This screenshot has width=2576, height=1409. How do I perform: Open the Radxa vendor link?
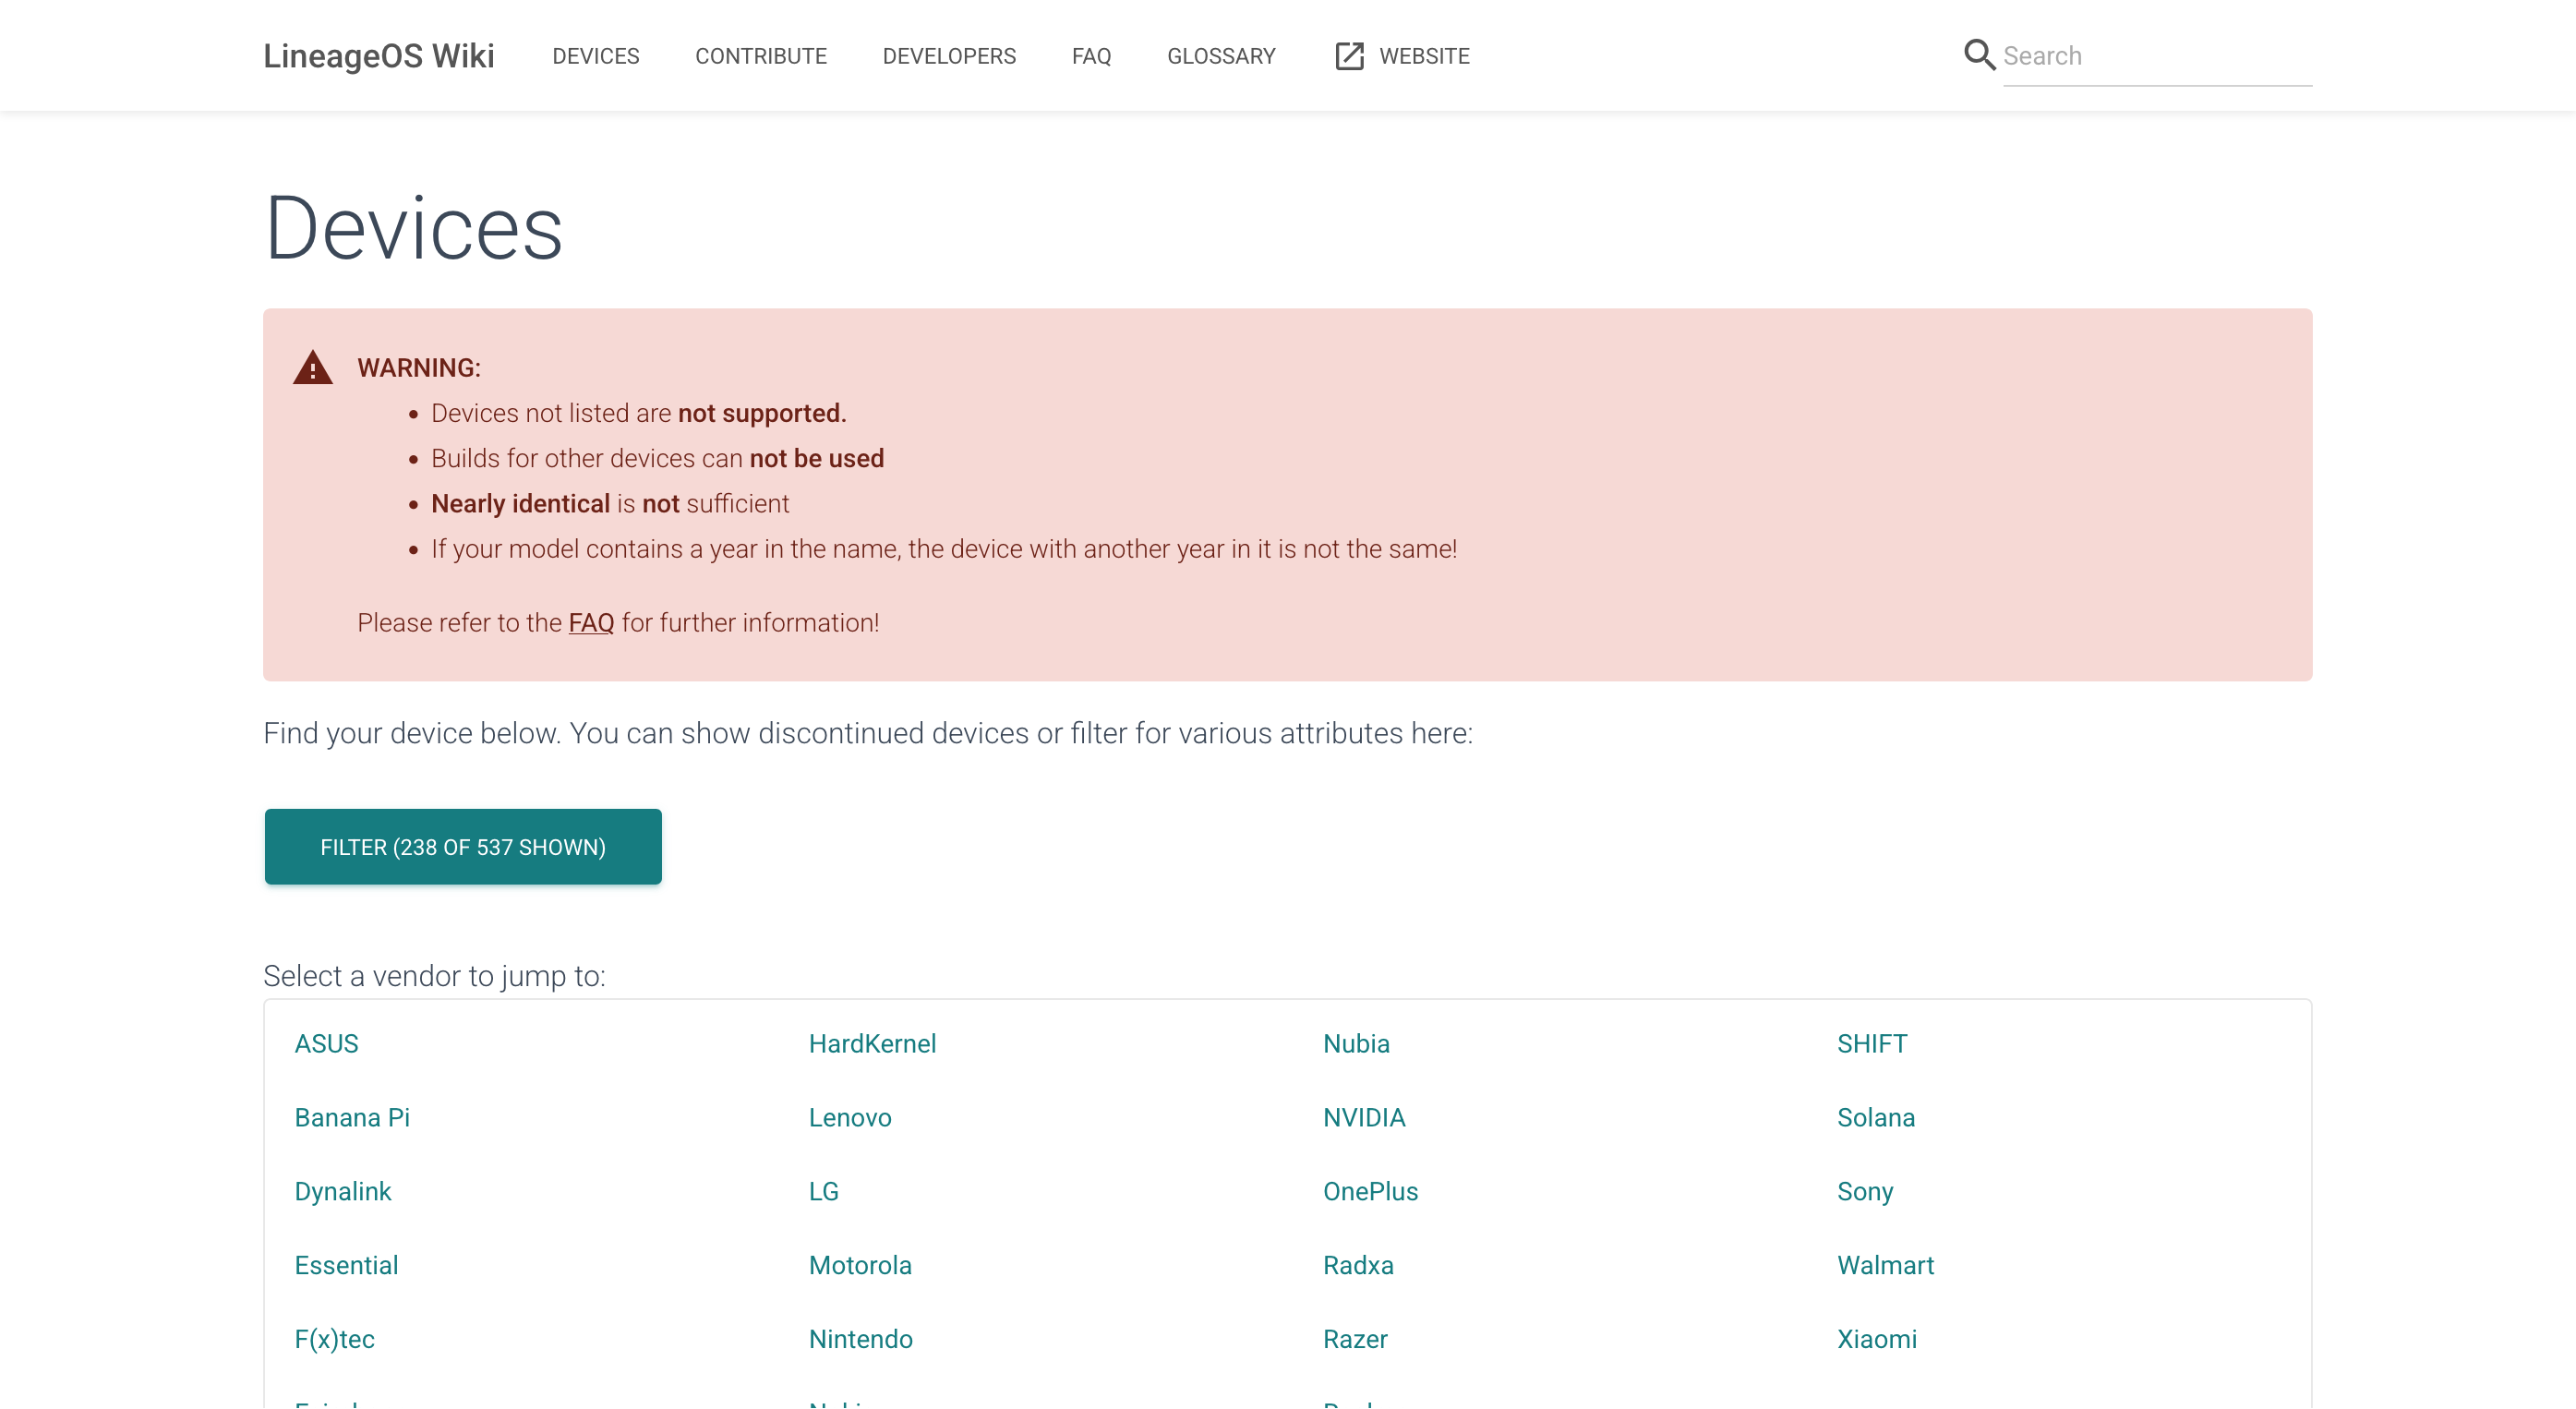tap(1358, 1265)
